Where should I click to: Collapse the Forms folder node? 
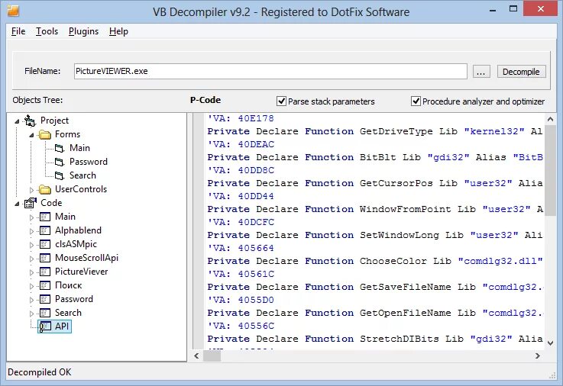tap(31, 135)
